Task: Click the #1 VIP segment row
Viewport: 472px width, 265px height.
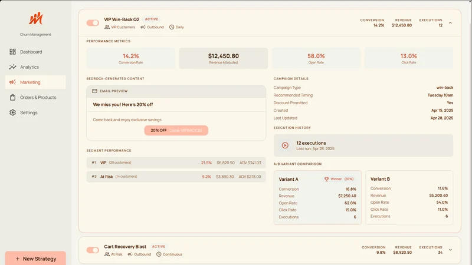Action: 176,163
